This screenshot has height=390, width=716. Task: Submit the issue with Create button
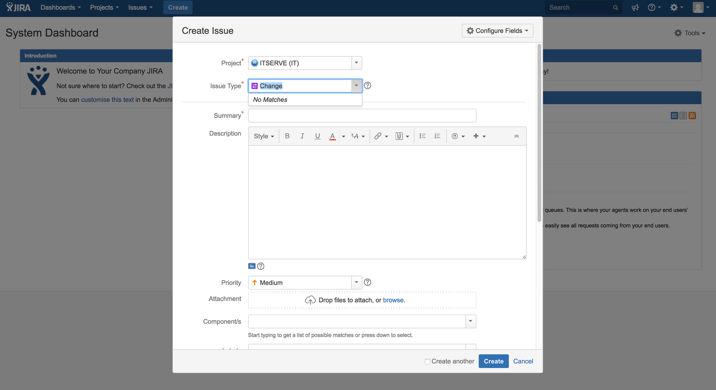pyautogui.click(x=493, y=361)
